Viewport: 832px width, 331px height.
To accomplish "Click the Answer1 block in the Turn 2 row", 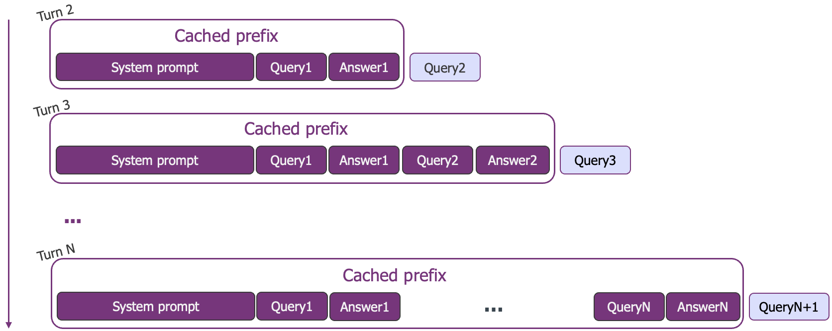I will pos(364,67).
